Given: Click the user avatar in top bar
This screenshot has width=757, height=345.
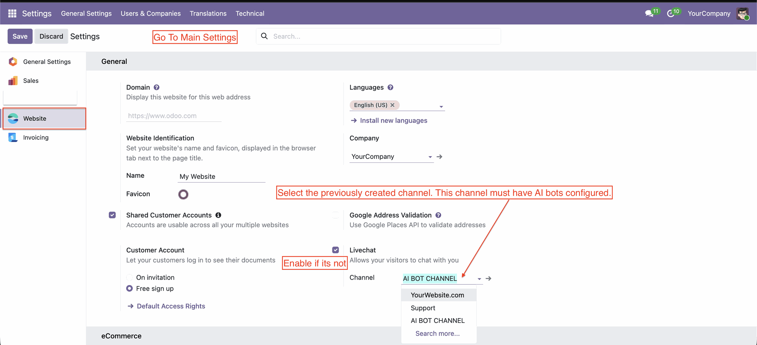Looking at the screenshot, I should 742,14.
